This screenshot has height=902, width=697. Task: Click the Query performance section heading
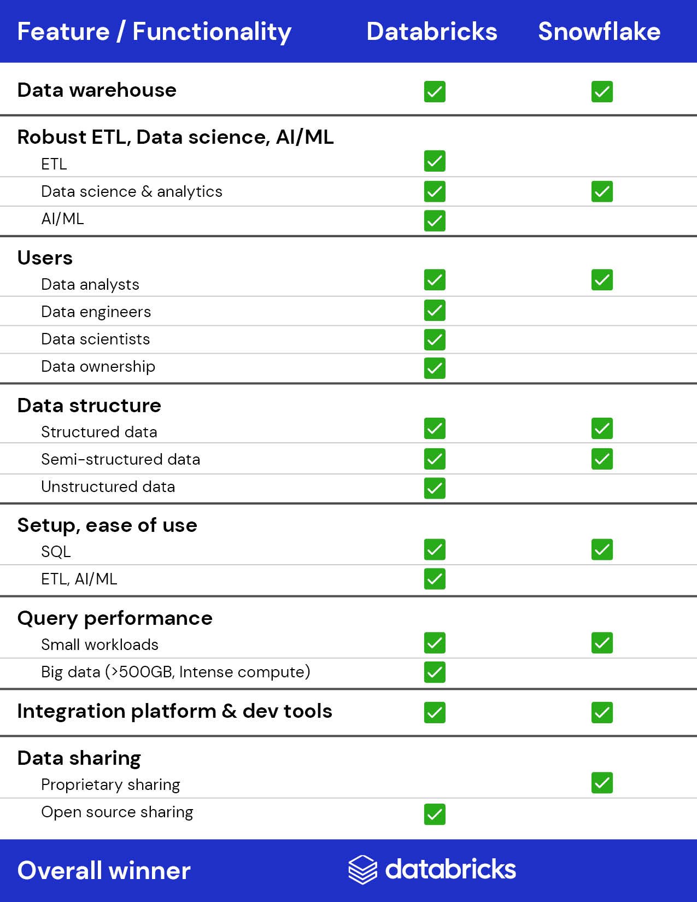[x=115, y=618]
